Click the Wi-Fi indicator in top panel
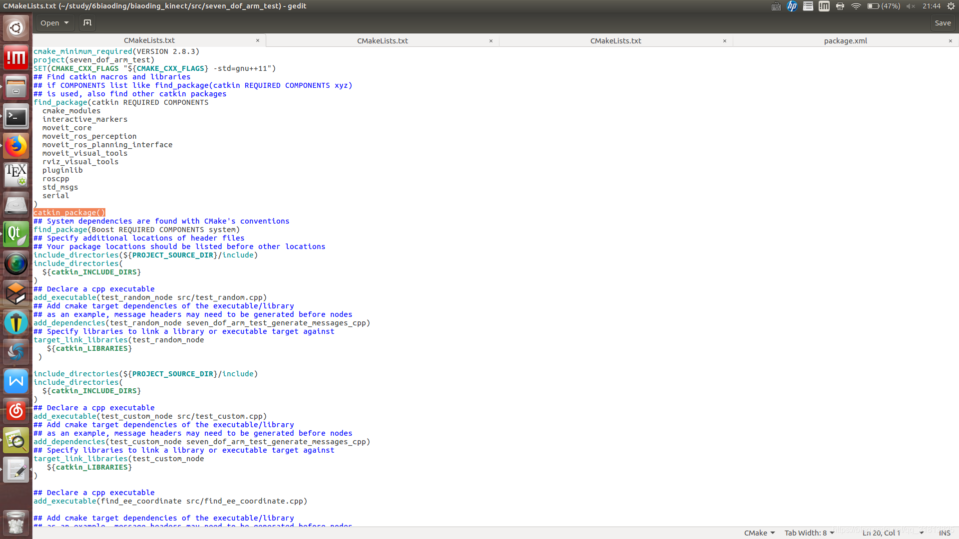Screen dimensions: 959x539 (x=856, y=6)
